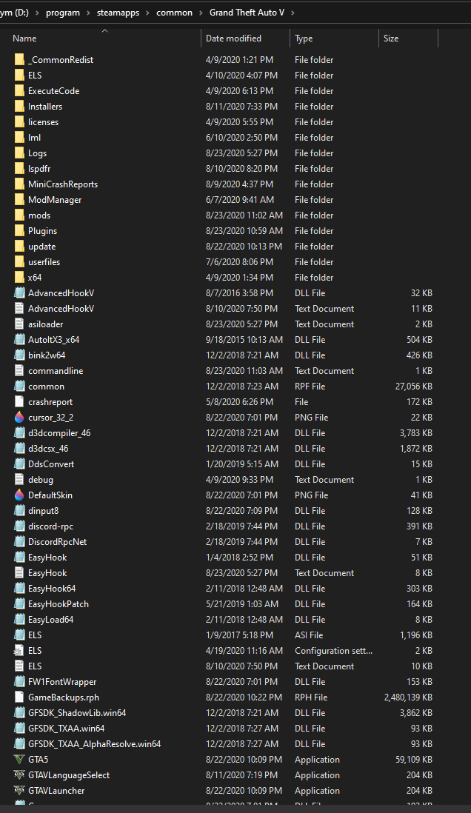Select the EasyHook64 file name

52,589
